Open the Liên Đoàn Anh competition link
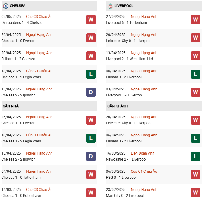202x199 pixels. (x=143, y=153)
